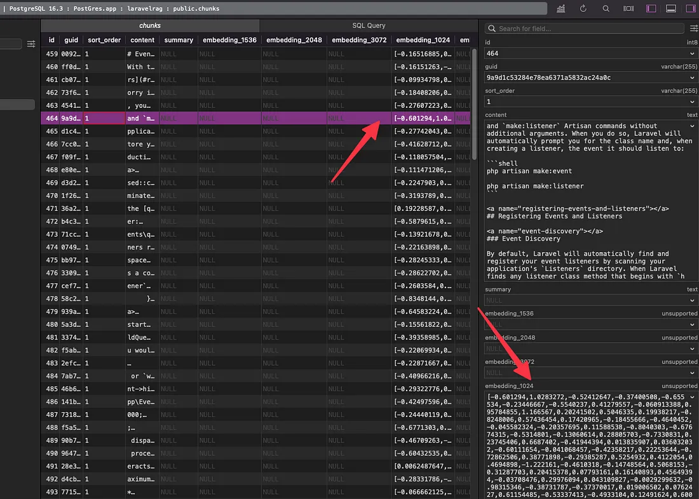
Task: Open the database statistics chart icon
Action: click(561, 8)
